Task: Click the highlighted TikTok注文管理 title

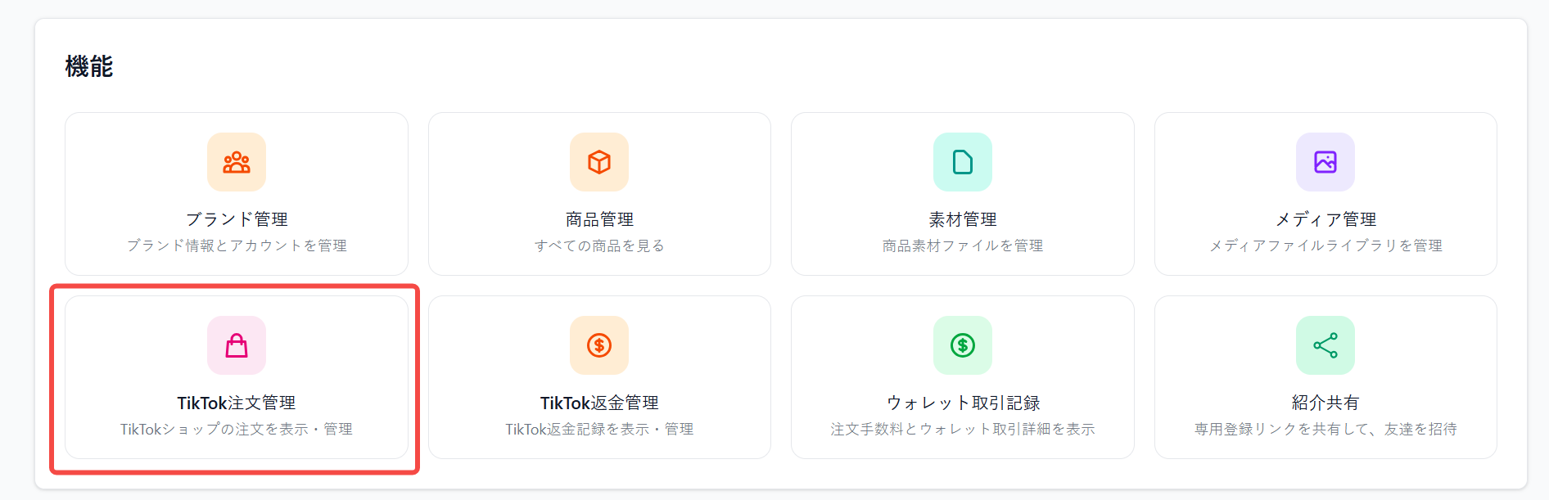Action: click(236, 403)
